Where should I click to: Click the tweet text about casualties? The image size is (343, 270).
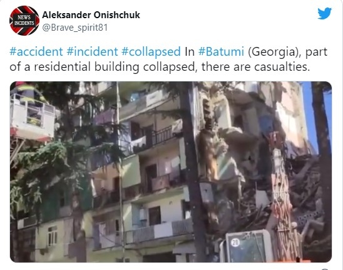click(168, 59)
